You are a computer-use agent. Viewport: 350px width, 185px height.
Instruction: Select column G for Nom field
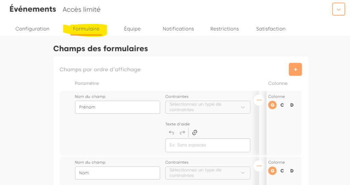tap(272, 171)
